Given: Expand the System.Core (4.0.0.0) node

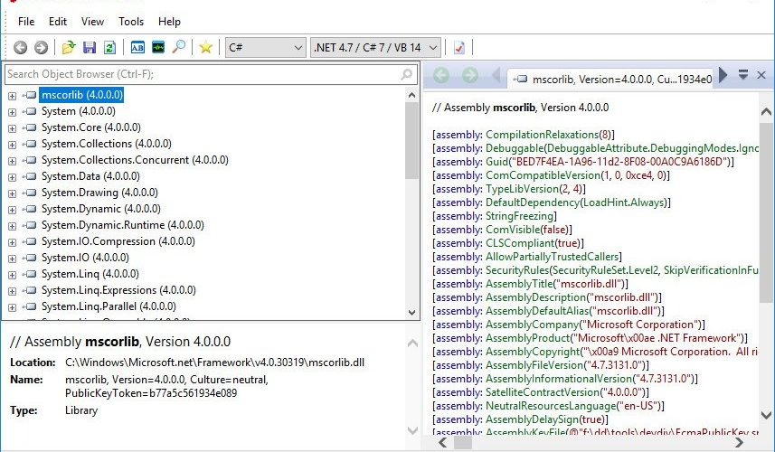Looking at the screenshot, I should coord(13,128).
